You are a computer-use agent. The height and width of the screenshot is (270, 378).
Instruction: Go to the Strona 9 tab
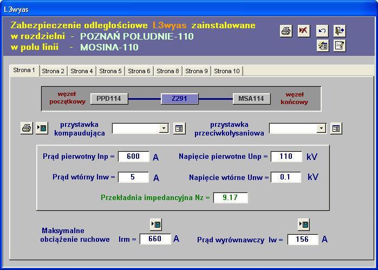pyautogui.click(x=197, y=71)
